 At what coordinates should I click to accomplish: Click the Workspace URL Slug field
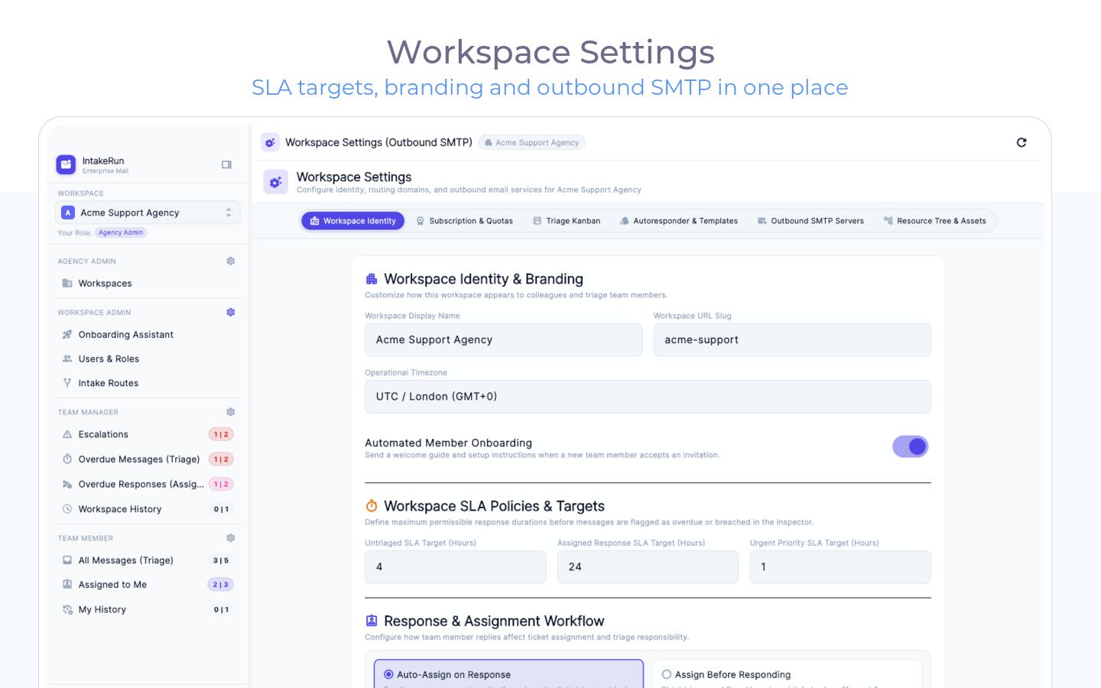tap(792, 339)
